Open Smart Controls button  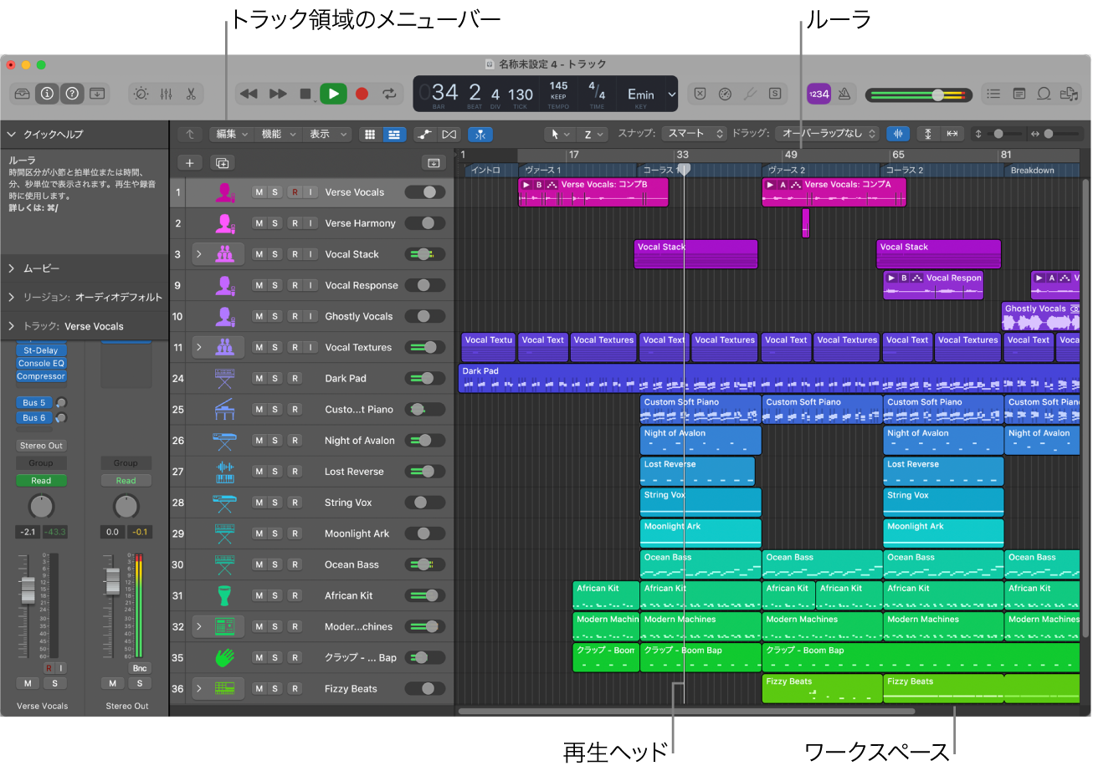[141, 94]
